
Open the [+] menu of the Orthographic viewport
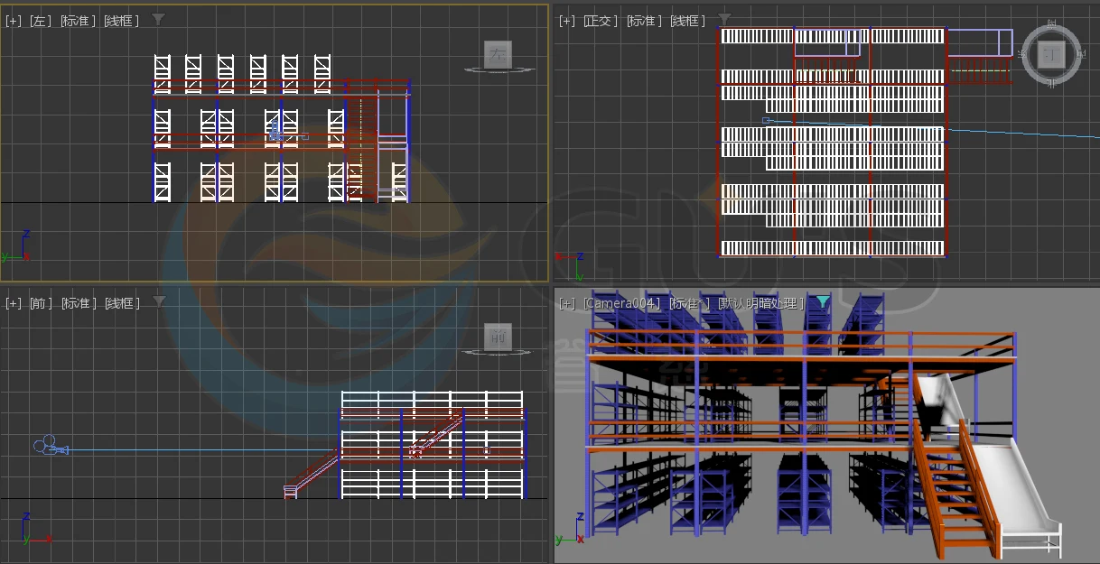coord(566,21)
